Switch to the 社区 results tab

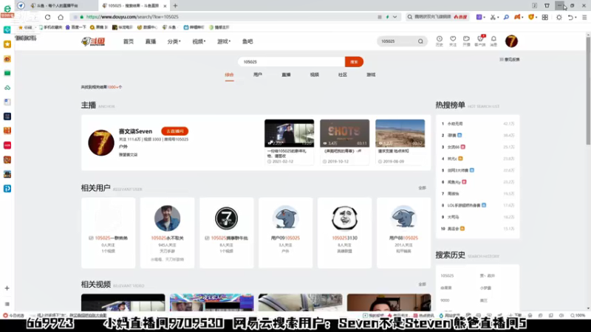click(x=343, y=75)
